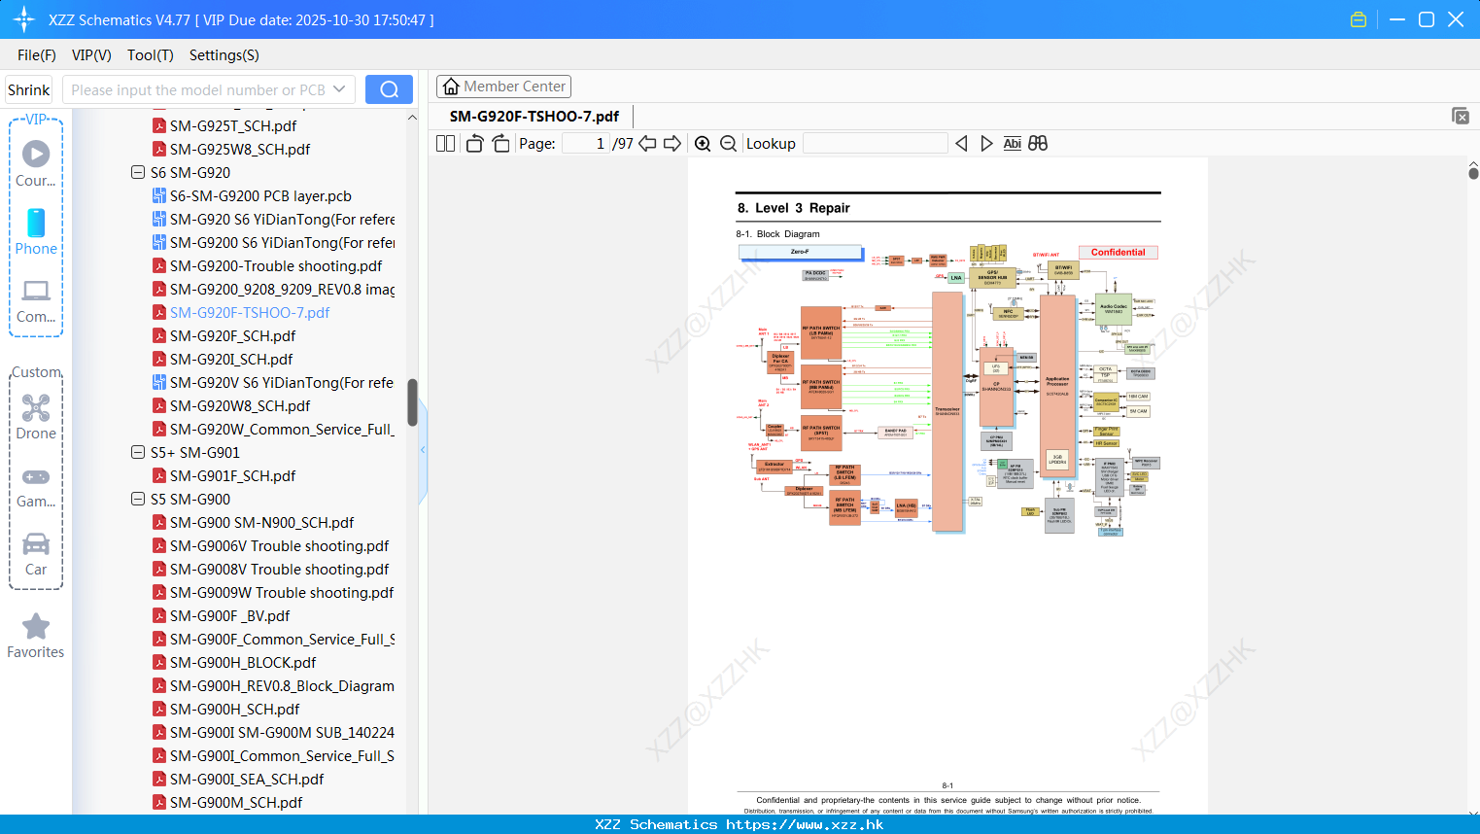Select the Phone category icon
The height and width of the screenshot is (834, 1480).
tap(36, 231)
